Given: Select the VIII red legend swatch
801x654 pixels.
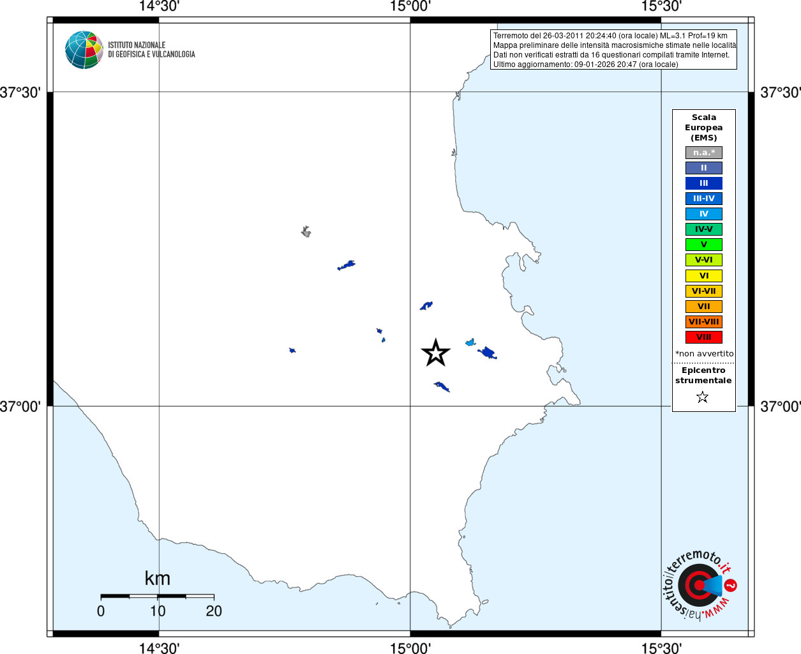Looking at the screenshot, I should tap(704, 337).
